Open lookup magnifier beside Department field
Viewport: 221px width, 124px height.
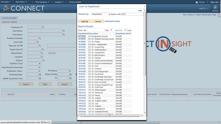pyautogui.click(x=42, y=53)
